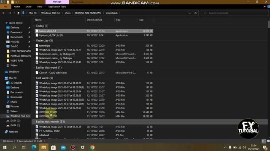Open pinned Downloads under Quick access
The image size is (270, 151).
point(16,32)
